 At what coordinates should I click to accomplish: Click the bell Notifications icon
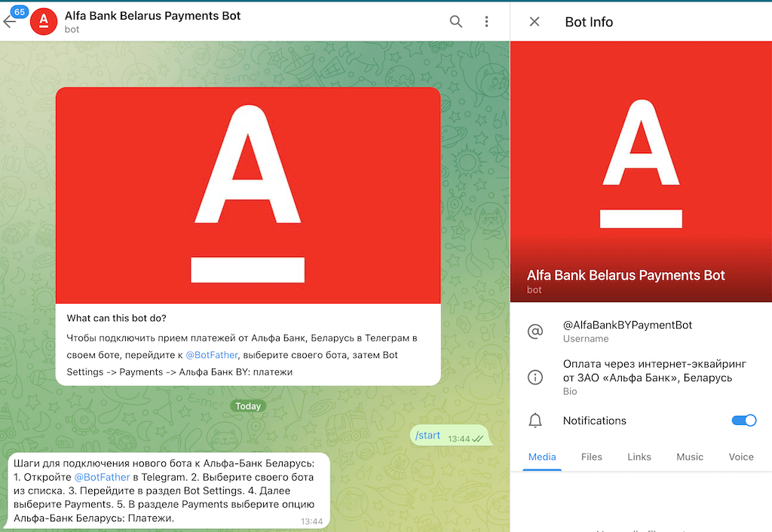pyautogui.click(x=535, y=420)
